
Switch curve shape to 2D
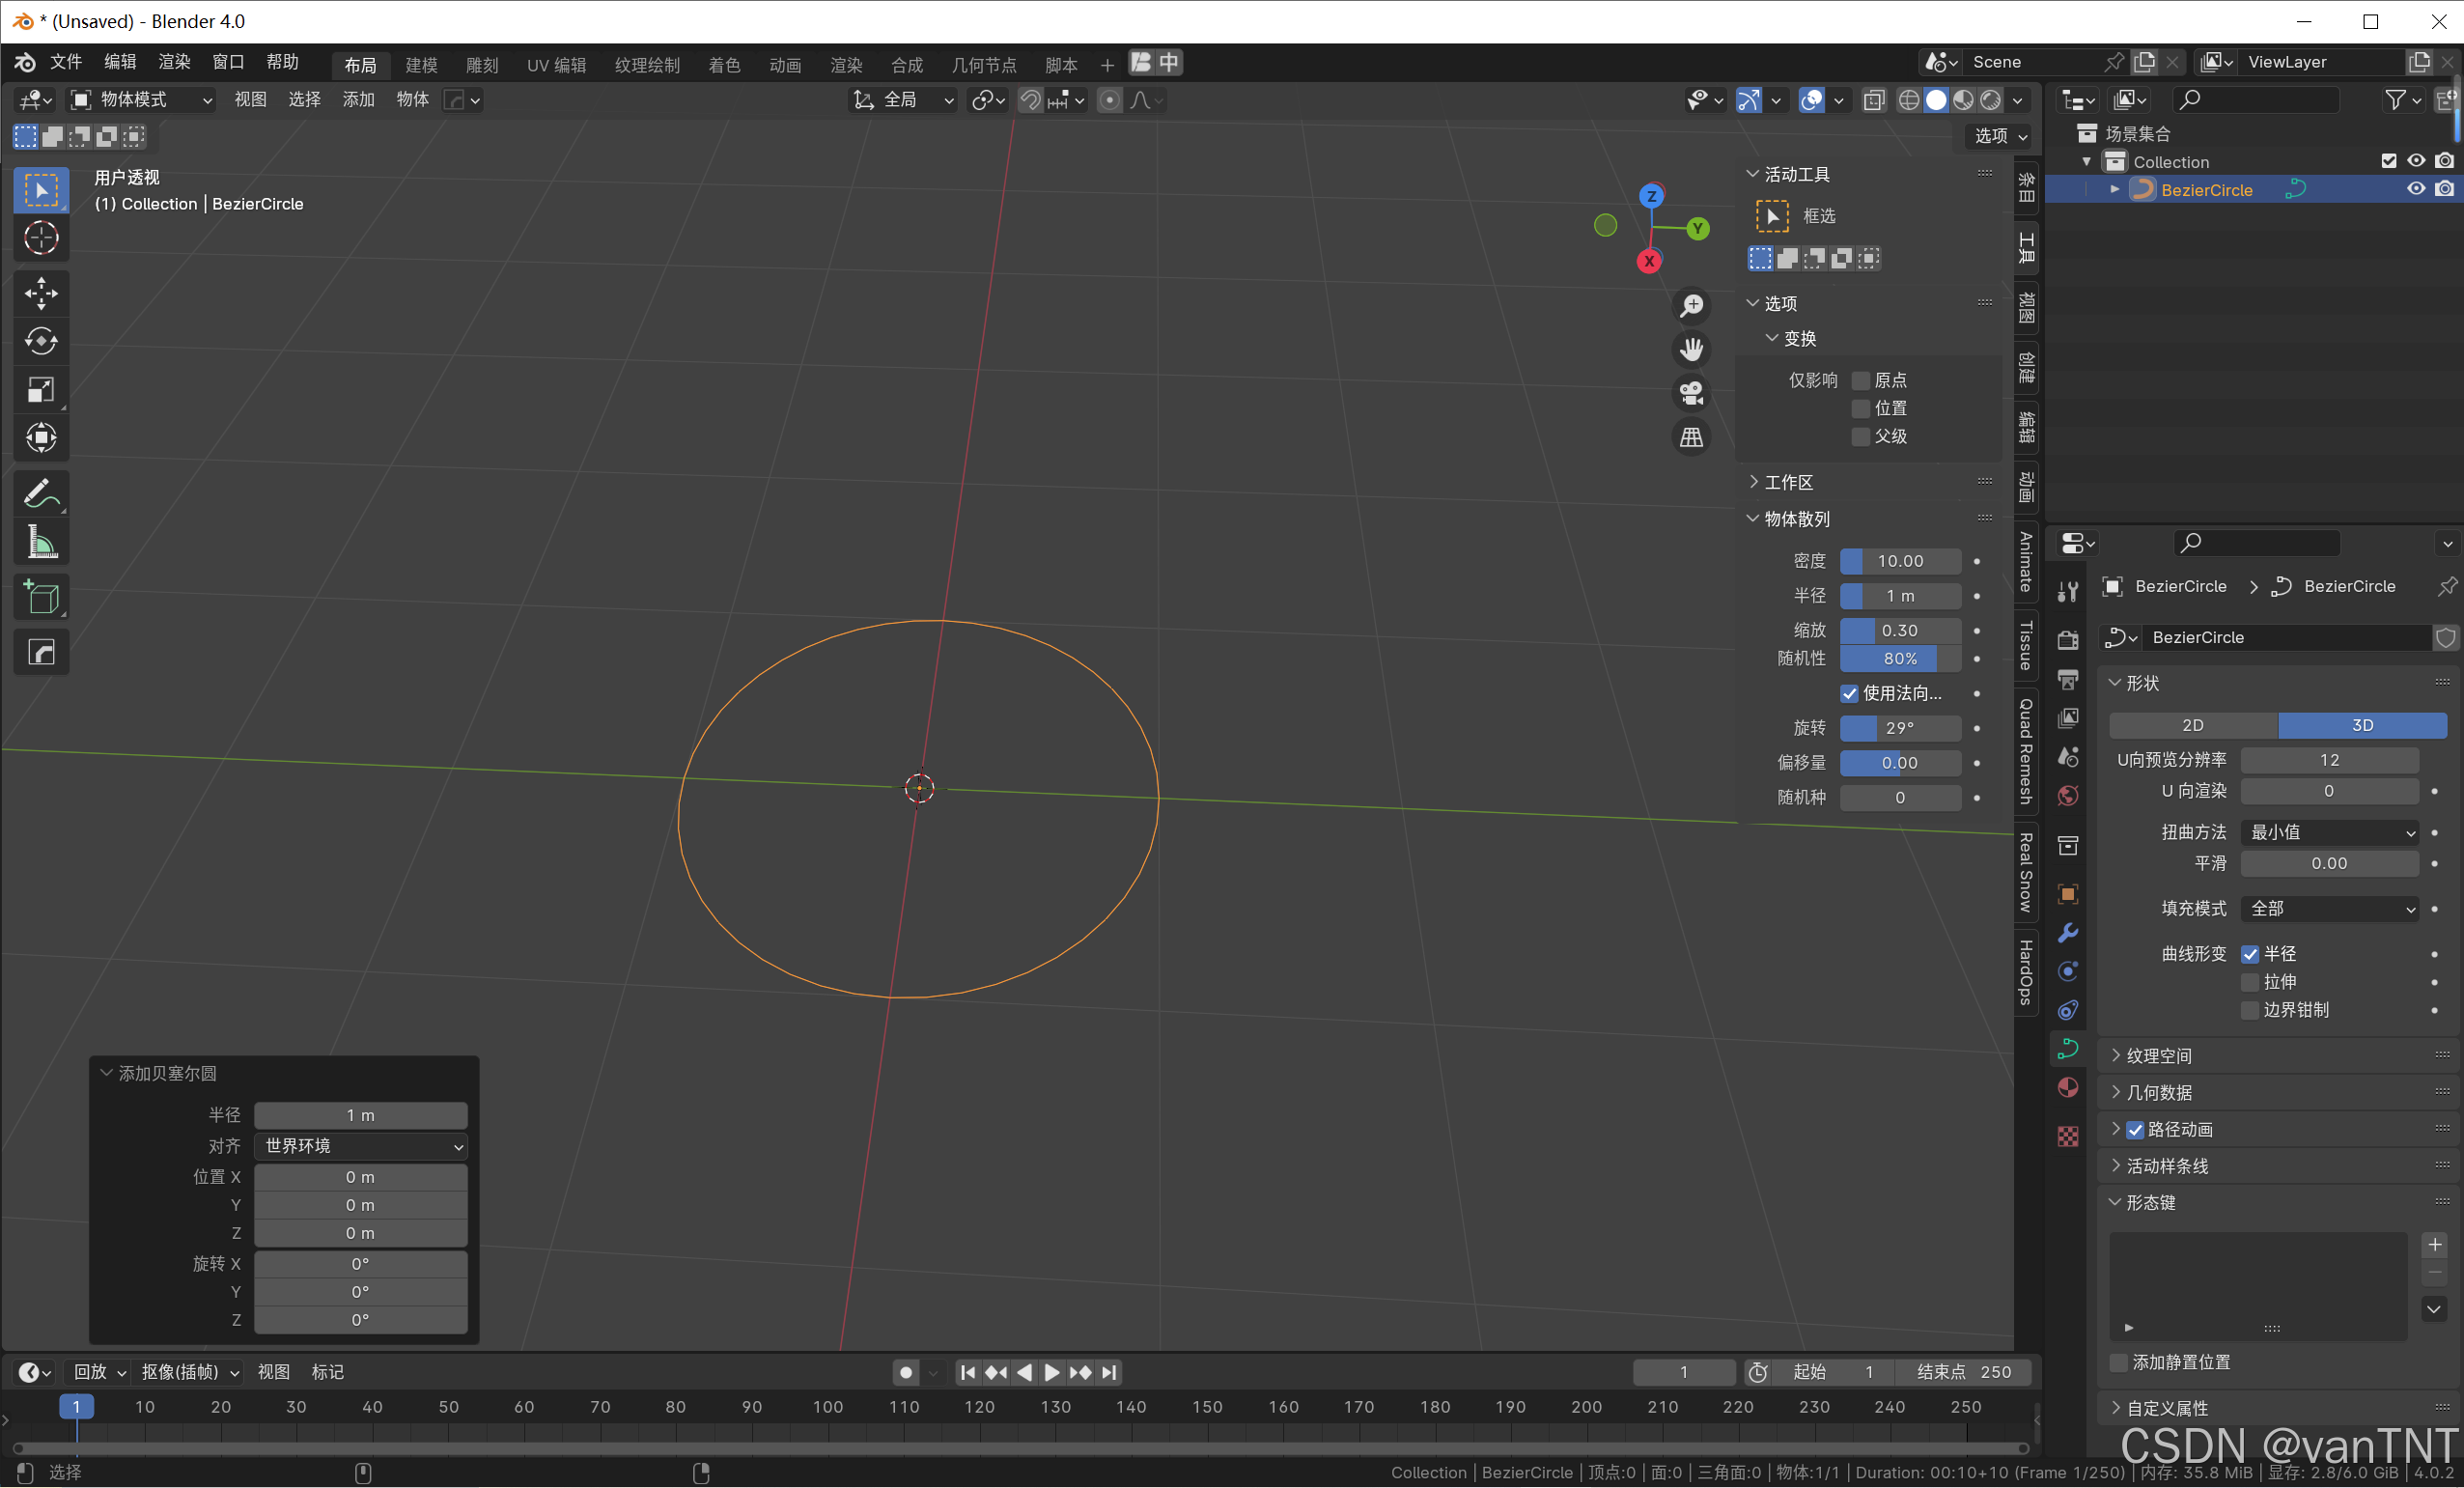tap(2192, 725)
